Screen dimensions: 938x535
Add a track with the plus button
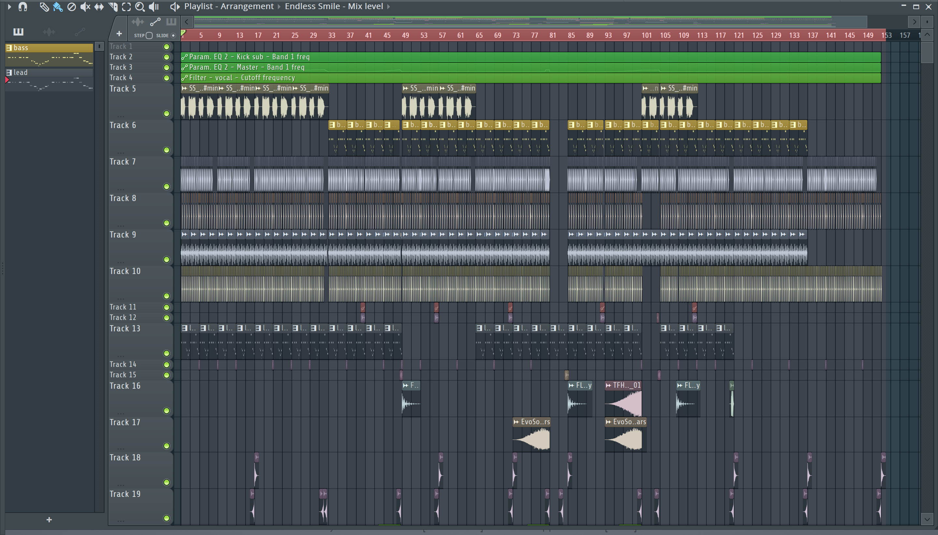(x=119, y=34)
